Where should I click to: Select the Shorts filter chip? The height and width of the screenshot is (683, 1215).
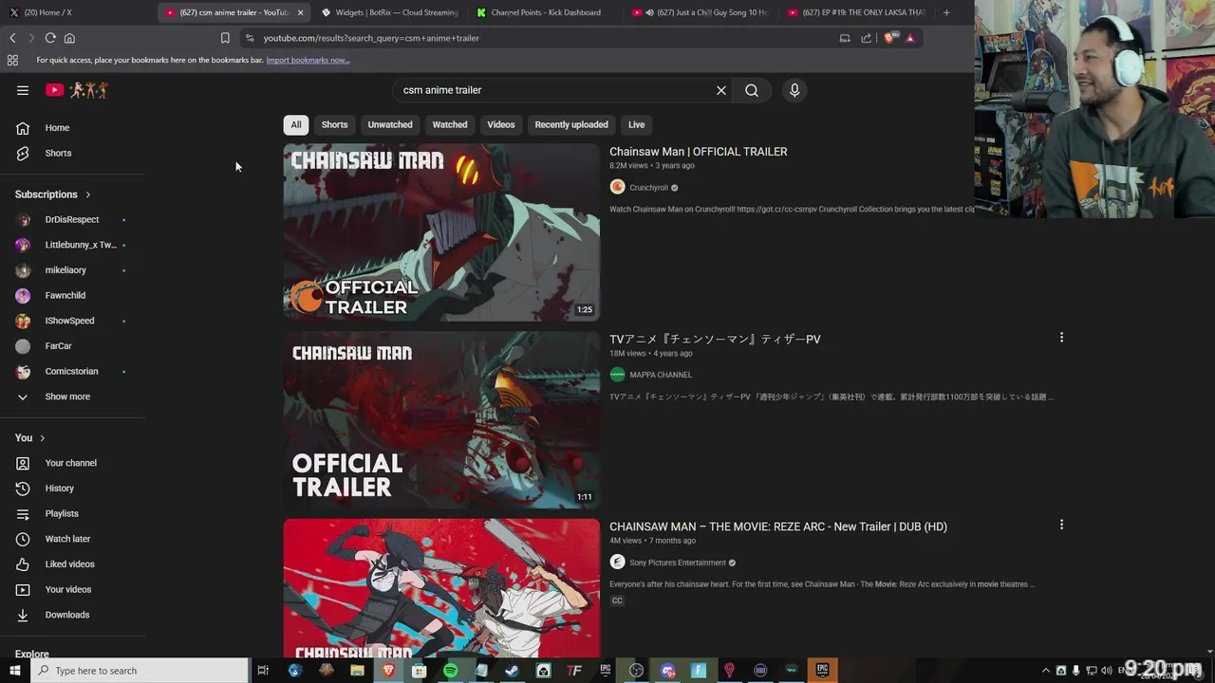coord(334,124)
